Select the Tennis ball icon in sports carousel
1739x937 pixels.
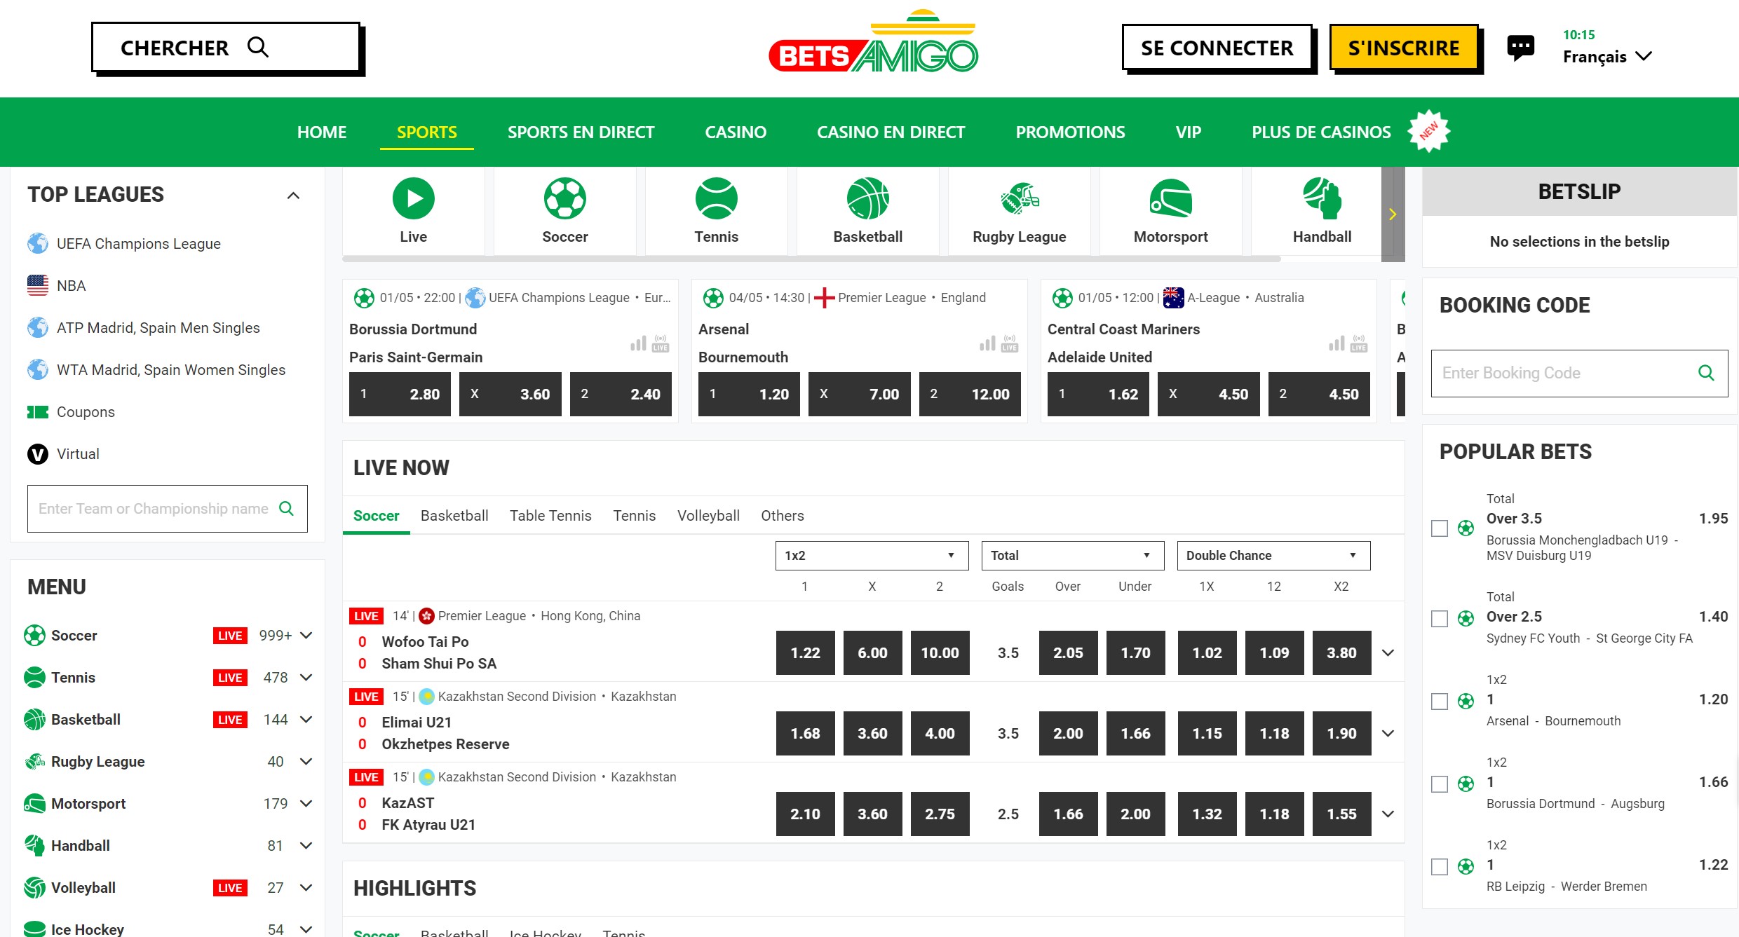coord(716,198)
